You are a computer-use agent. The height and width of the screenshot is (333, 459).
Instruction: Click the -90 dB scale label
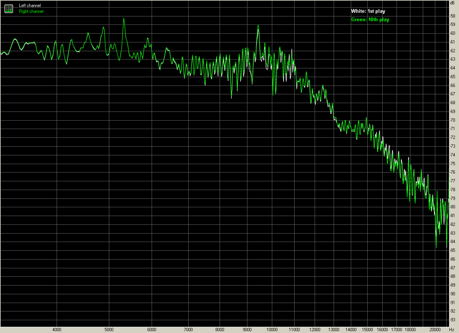[452, 294]
